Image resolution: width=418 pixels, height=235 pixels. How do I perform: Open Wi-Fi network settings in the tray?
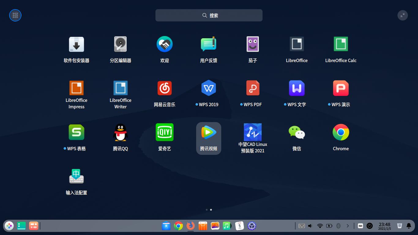pos(320,226)
